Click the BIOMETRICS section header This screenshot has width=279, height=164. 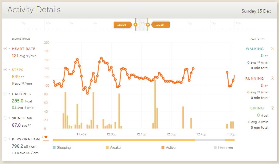[x=21, y=39]
